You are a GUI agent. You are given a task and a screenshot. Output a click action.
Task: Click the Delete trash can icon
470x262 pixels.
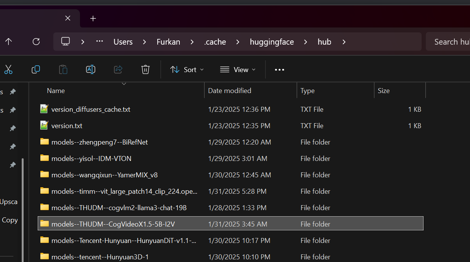pos(145,69)
